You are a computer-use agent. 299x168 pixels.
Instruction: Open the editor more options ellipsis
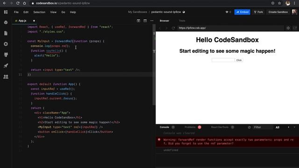point(152,21)
